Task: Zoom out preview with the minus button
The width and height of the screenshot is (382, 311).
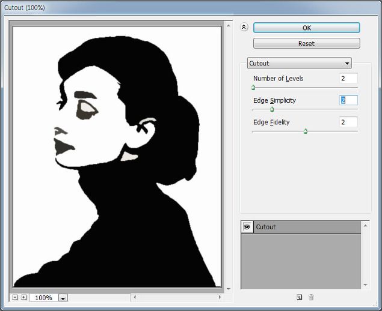Action: coord(15,297)
